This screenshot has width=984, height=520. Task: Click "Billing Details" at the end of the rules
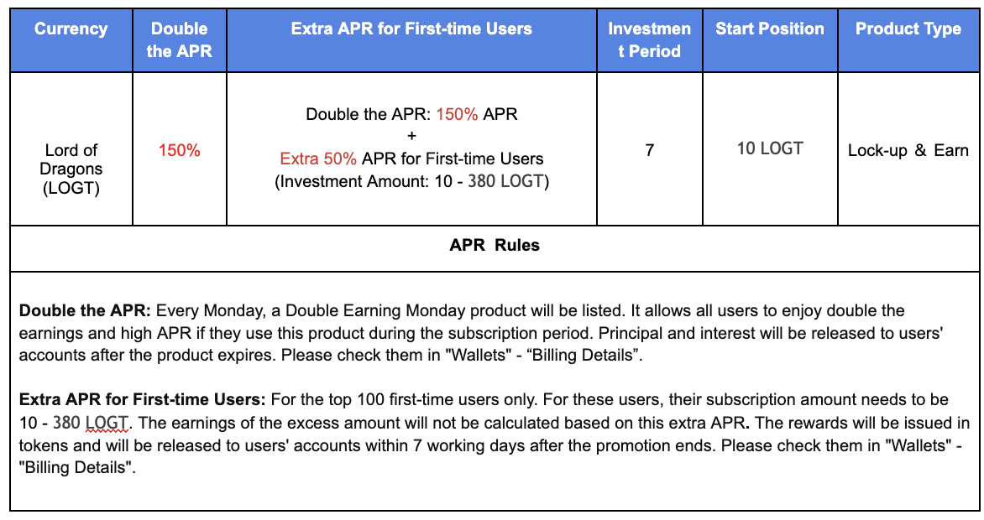76,467
